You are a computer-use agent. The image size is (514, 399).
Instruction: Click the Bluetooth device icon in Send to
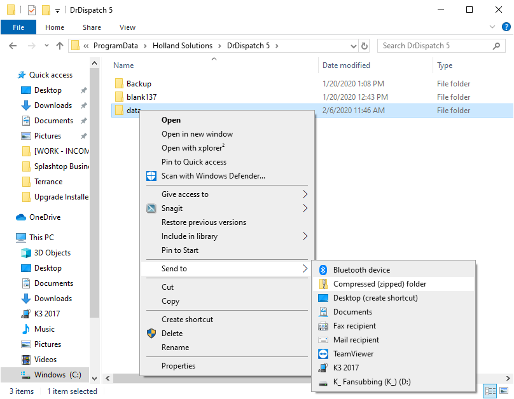point(323,270)
